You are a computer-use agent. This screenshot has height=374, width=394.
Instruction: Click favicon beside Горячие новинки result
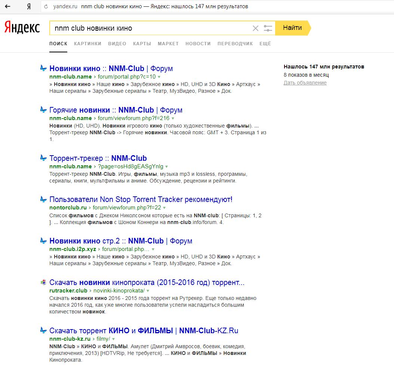point(43,109)
